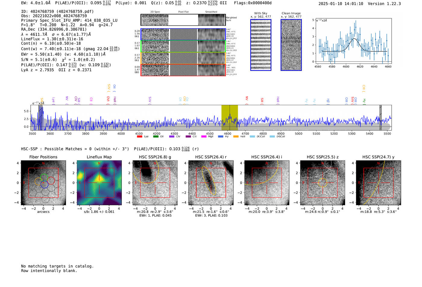Click the OII green legend swatch
This screenshot has width=422, height=287.
tap(156, 137)
